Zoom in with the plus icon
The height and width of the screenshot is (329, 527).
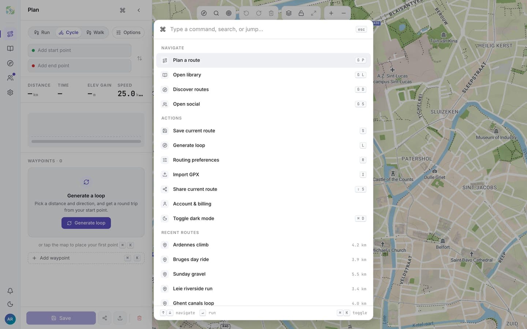[331, 13]
